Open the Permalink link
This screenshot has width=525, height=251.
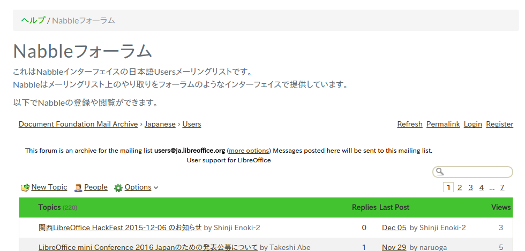[x=443, y=124]
